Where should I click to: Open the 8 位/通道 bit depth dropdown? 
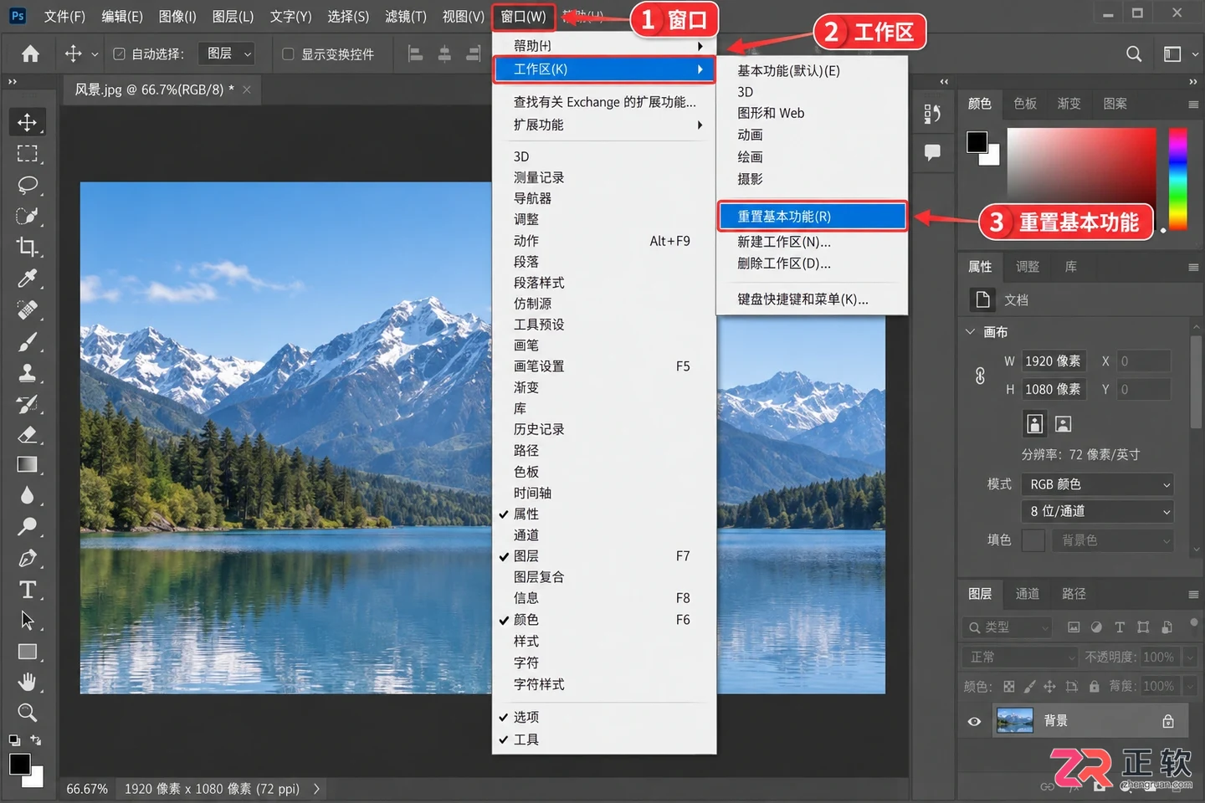point(1097,511)
